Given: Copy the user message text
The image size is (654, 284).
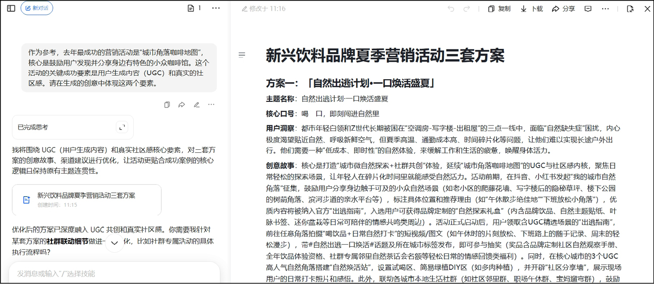Looking at the screenshot, I should point(167,105).
